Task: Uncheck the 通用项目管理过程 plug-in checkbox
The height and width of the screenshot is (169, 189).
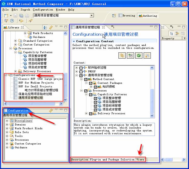Action: click(81, 76)
